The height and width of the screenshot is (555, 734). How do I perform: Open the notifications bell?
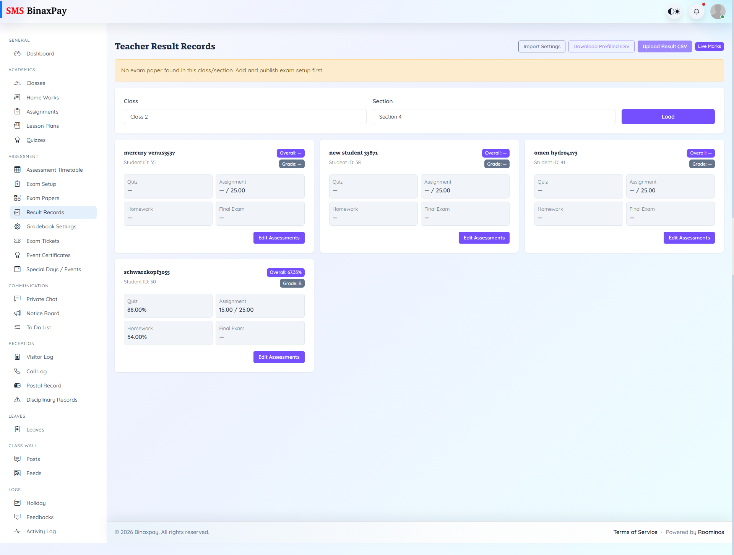click(696, 11)
